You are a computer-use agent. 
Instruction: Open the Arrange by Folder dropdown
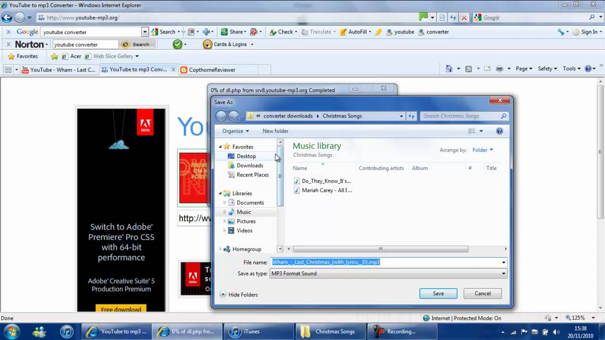coord(483,150)
